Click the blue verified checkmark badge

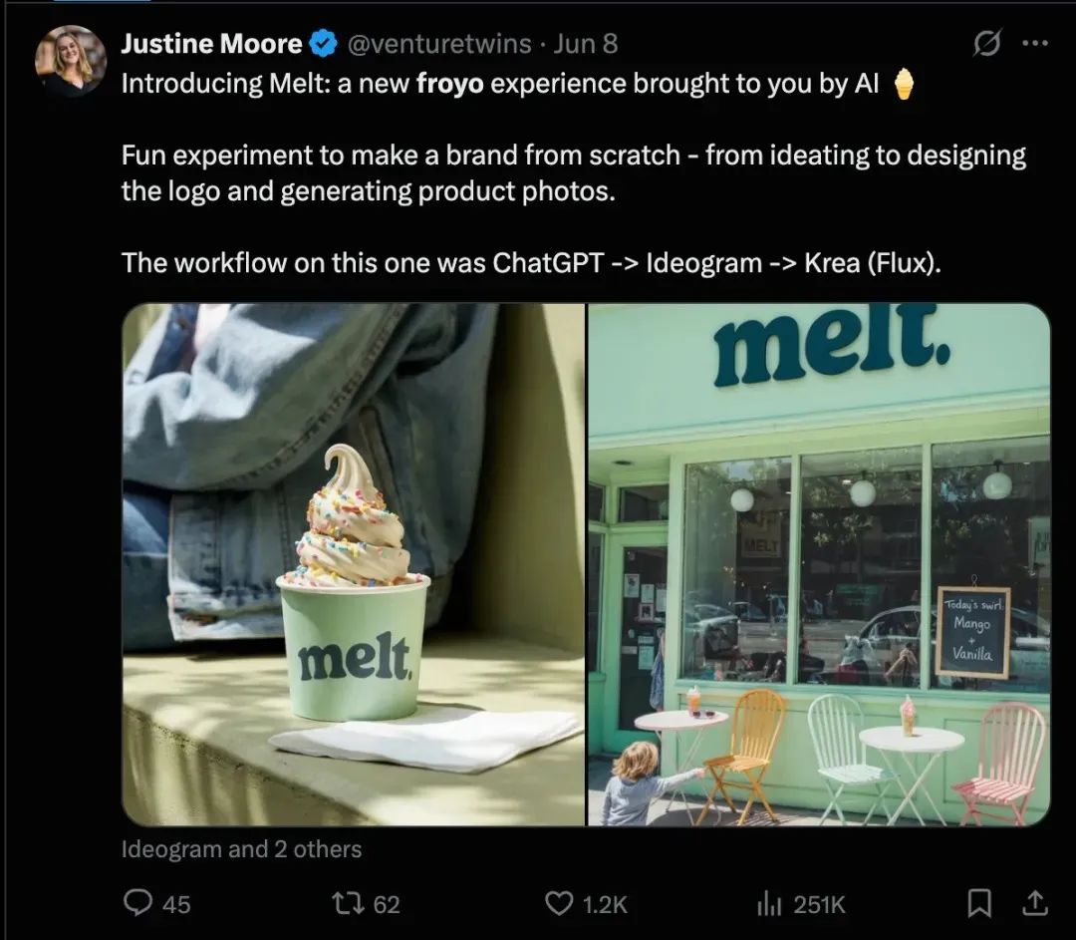(x=322, y=44)
